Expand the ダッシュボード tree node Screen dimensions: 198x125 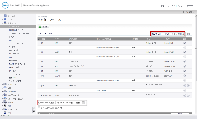[2, 16]
